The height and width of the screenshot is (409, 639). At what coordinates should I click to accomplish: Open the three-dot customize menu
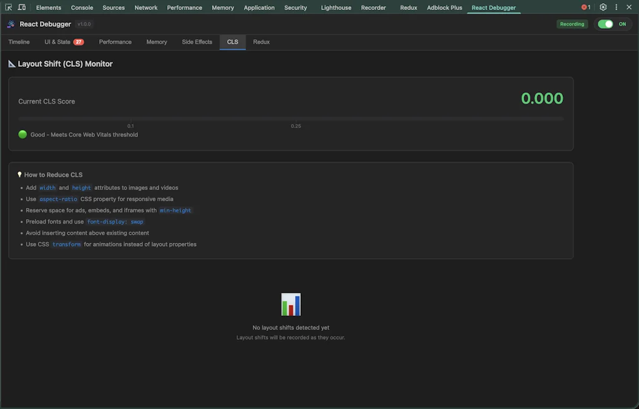click(616, 7)
